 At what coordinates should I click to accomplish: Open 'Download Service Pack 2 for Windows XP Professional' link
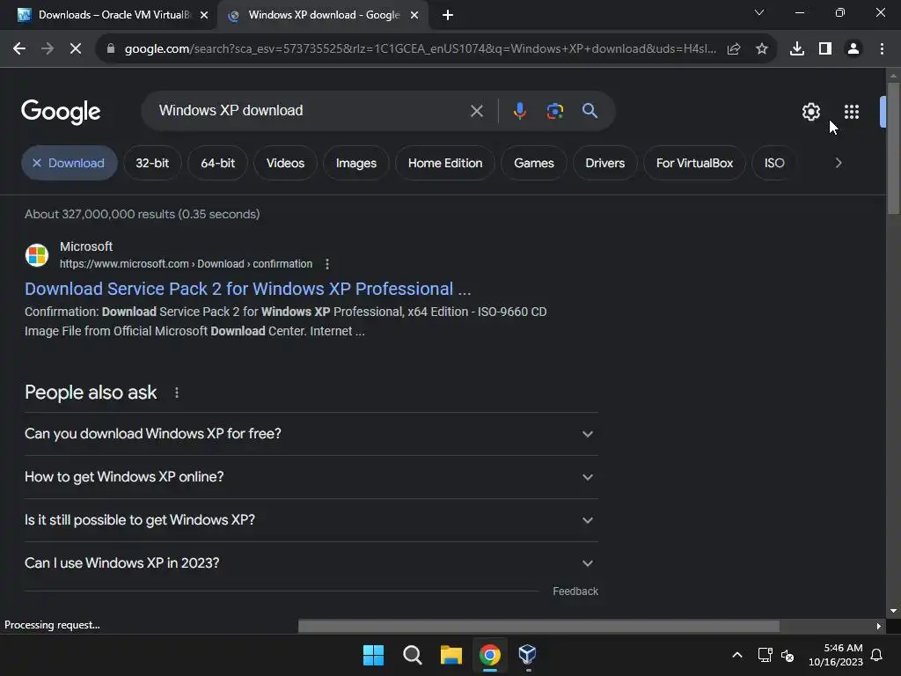pyautogui.click(x=247, y=289)
